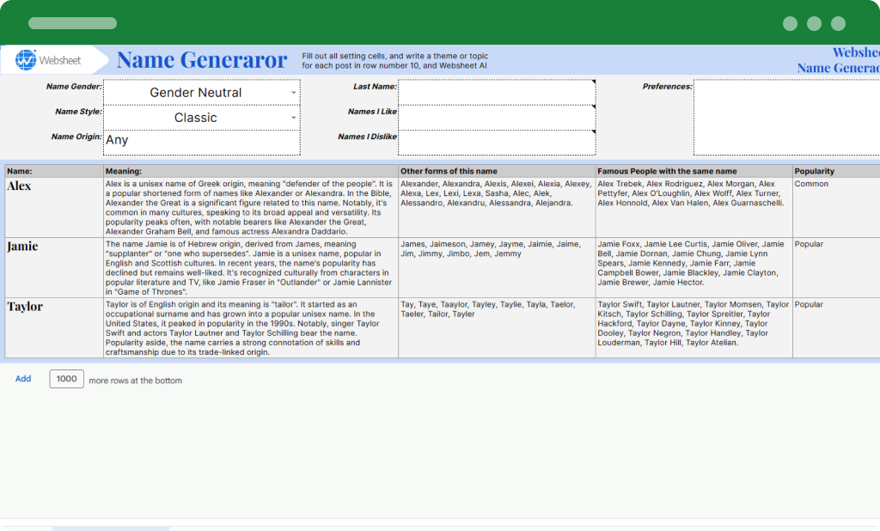Click the meaning text for Alex
This screenshot has height=531, width=880.
[x=251, y=207]
